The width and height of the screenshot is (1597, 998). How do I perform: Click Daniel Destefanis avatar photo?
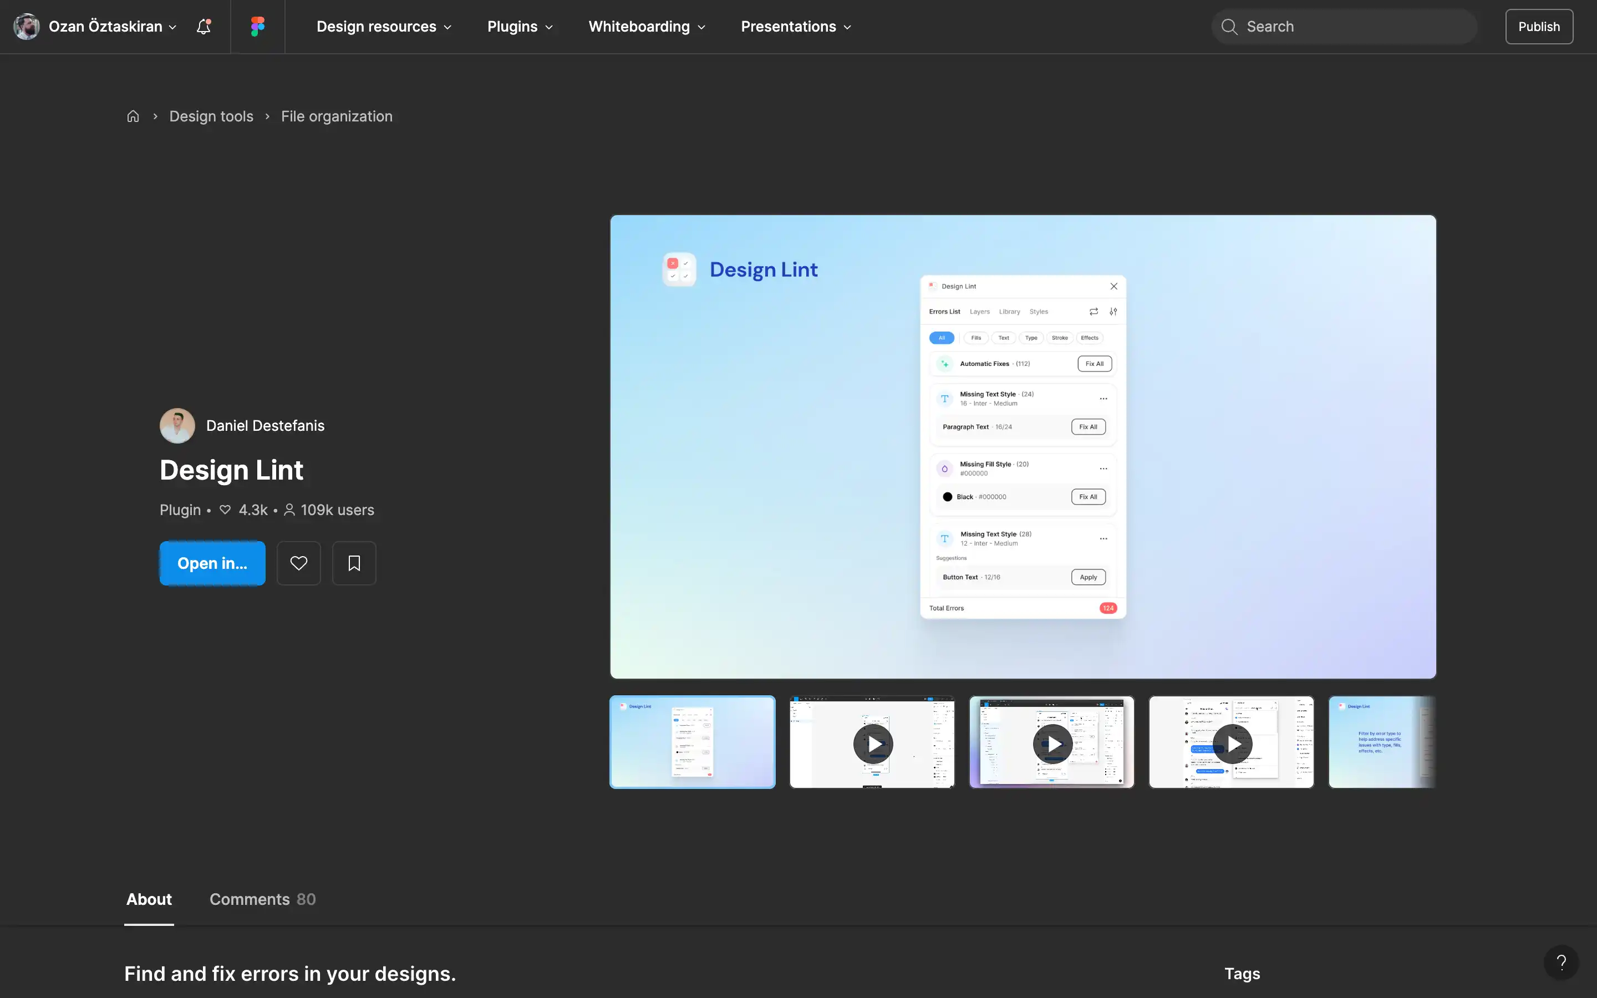coord(177,426)
